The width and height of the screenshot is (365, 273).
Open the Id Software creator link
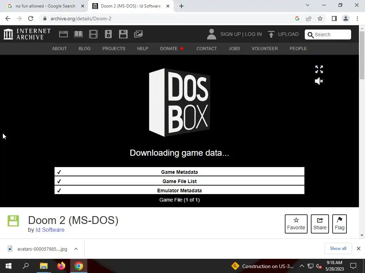pyautogui.click(x=50, y=230)
